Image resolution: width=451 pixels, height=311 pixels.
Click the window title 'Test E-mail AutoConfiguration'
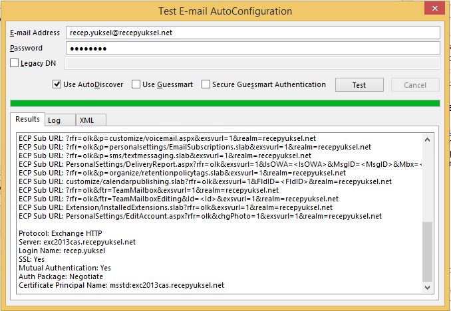click(225, 11)
